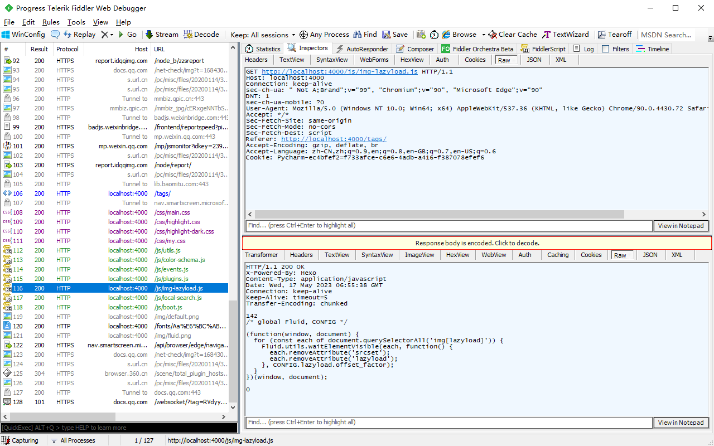Screen dimensions: 714x446
Task: Switch to the Statistics tab
Action: [263, 49]
